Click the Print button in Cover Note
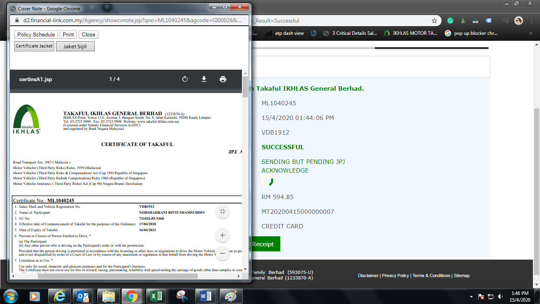Image resolution: width=540 pixels, height=304 pixels. [68, 34]
